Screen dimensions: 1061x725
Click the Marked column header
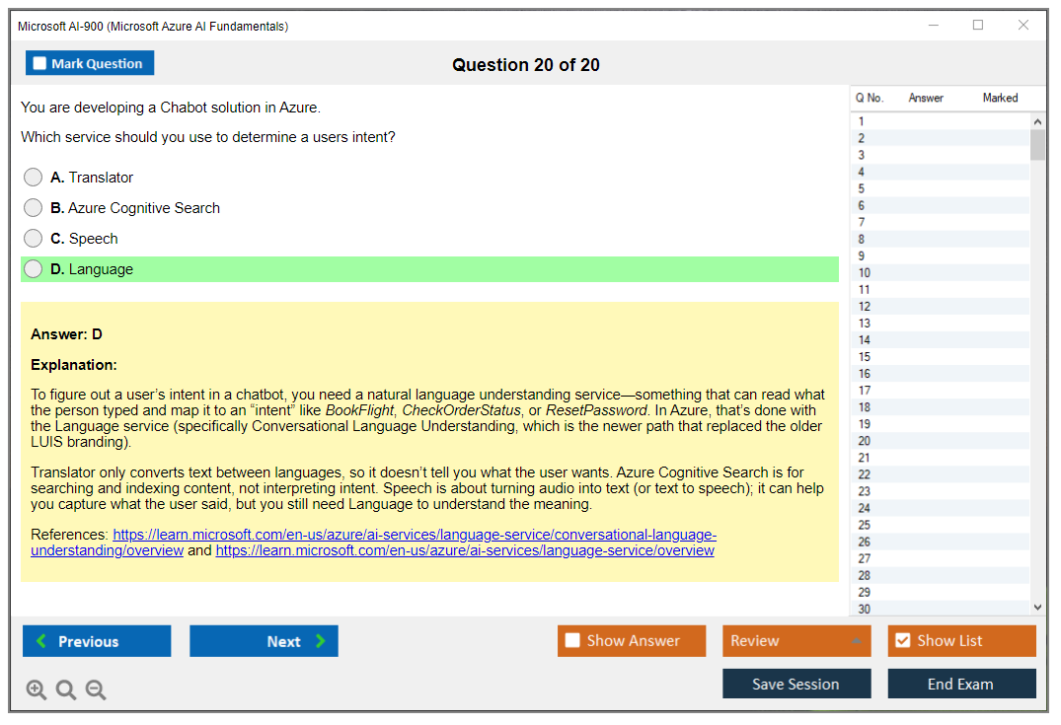(1000, 98)
